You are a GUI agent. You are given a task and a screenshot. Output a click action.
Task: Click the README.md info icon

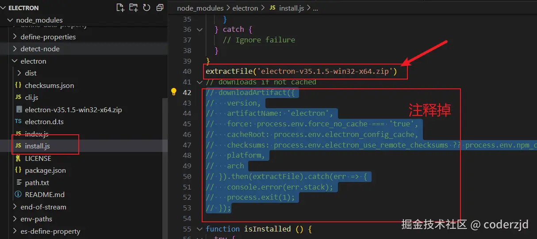18,194
